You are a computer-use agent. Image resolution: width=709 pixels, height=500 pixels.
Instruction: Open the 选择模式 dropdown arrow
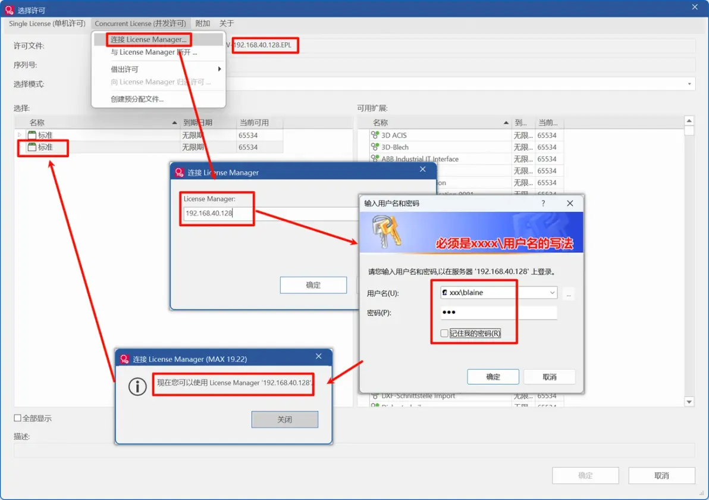tap(689, 84)
